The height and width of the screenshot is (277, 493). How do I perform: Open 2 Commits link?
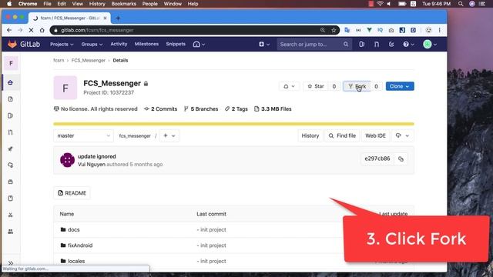click(161, 109)
